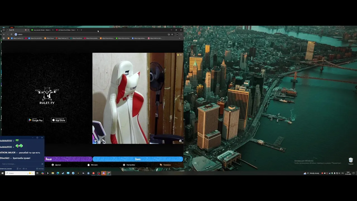Screen dimensions: 357x201
Task: Open the kick.com bookmark
Action: [x=123, y=38]
